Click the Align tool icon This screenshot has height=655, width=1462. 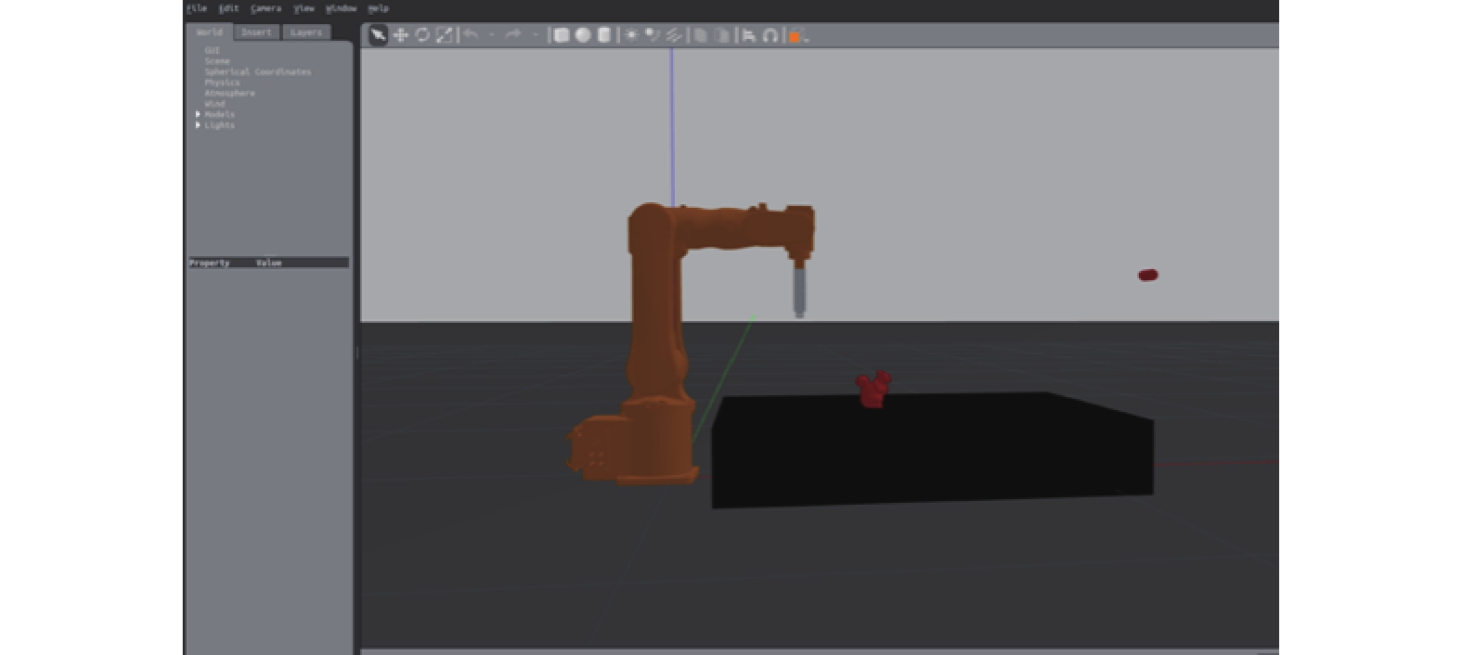[748, 35]
